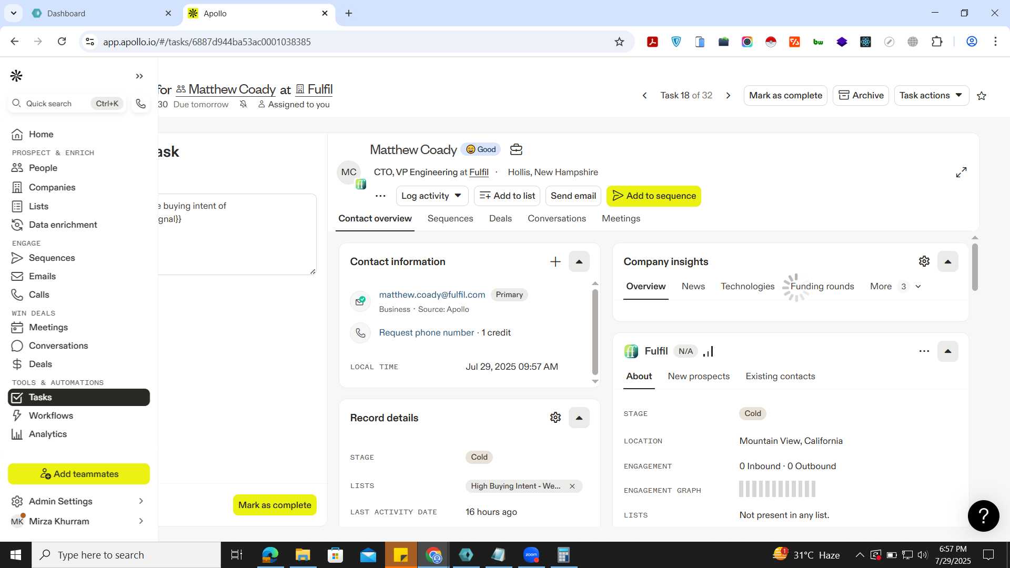Click the task note text area
The height and width of the screenshot is (568, 1010).
237,235
